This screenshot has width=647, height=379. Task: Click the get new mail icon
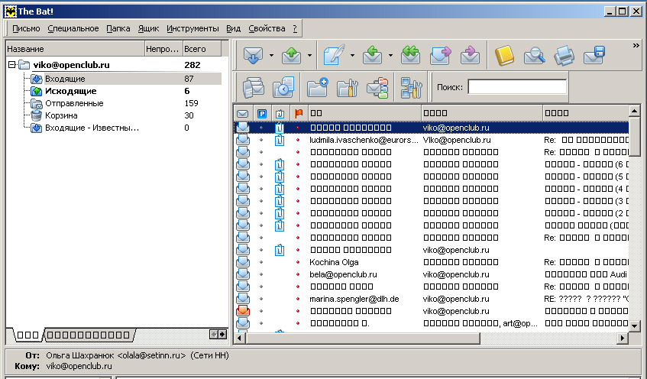253,55
